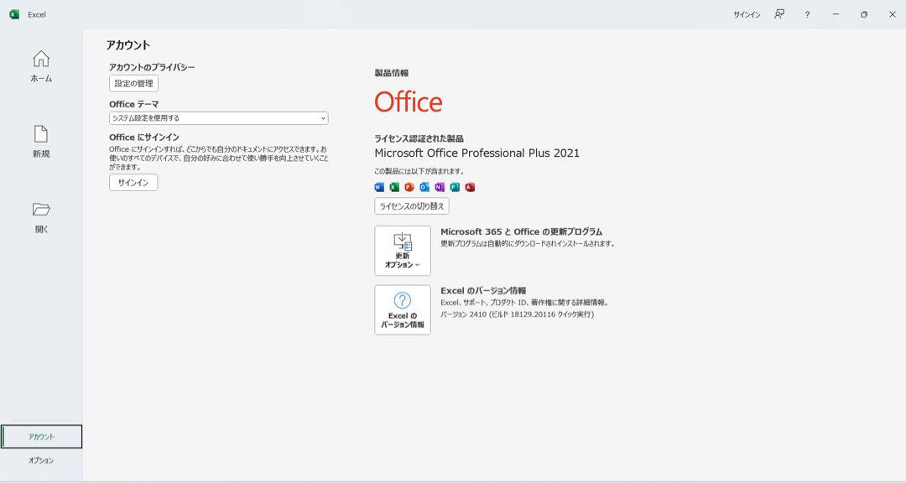Expand the Office テーマ dropdown

218,118
